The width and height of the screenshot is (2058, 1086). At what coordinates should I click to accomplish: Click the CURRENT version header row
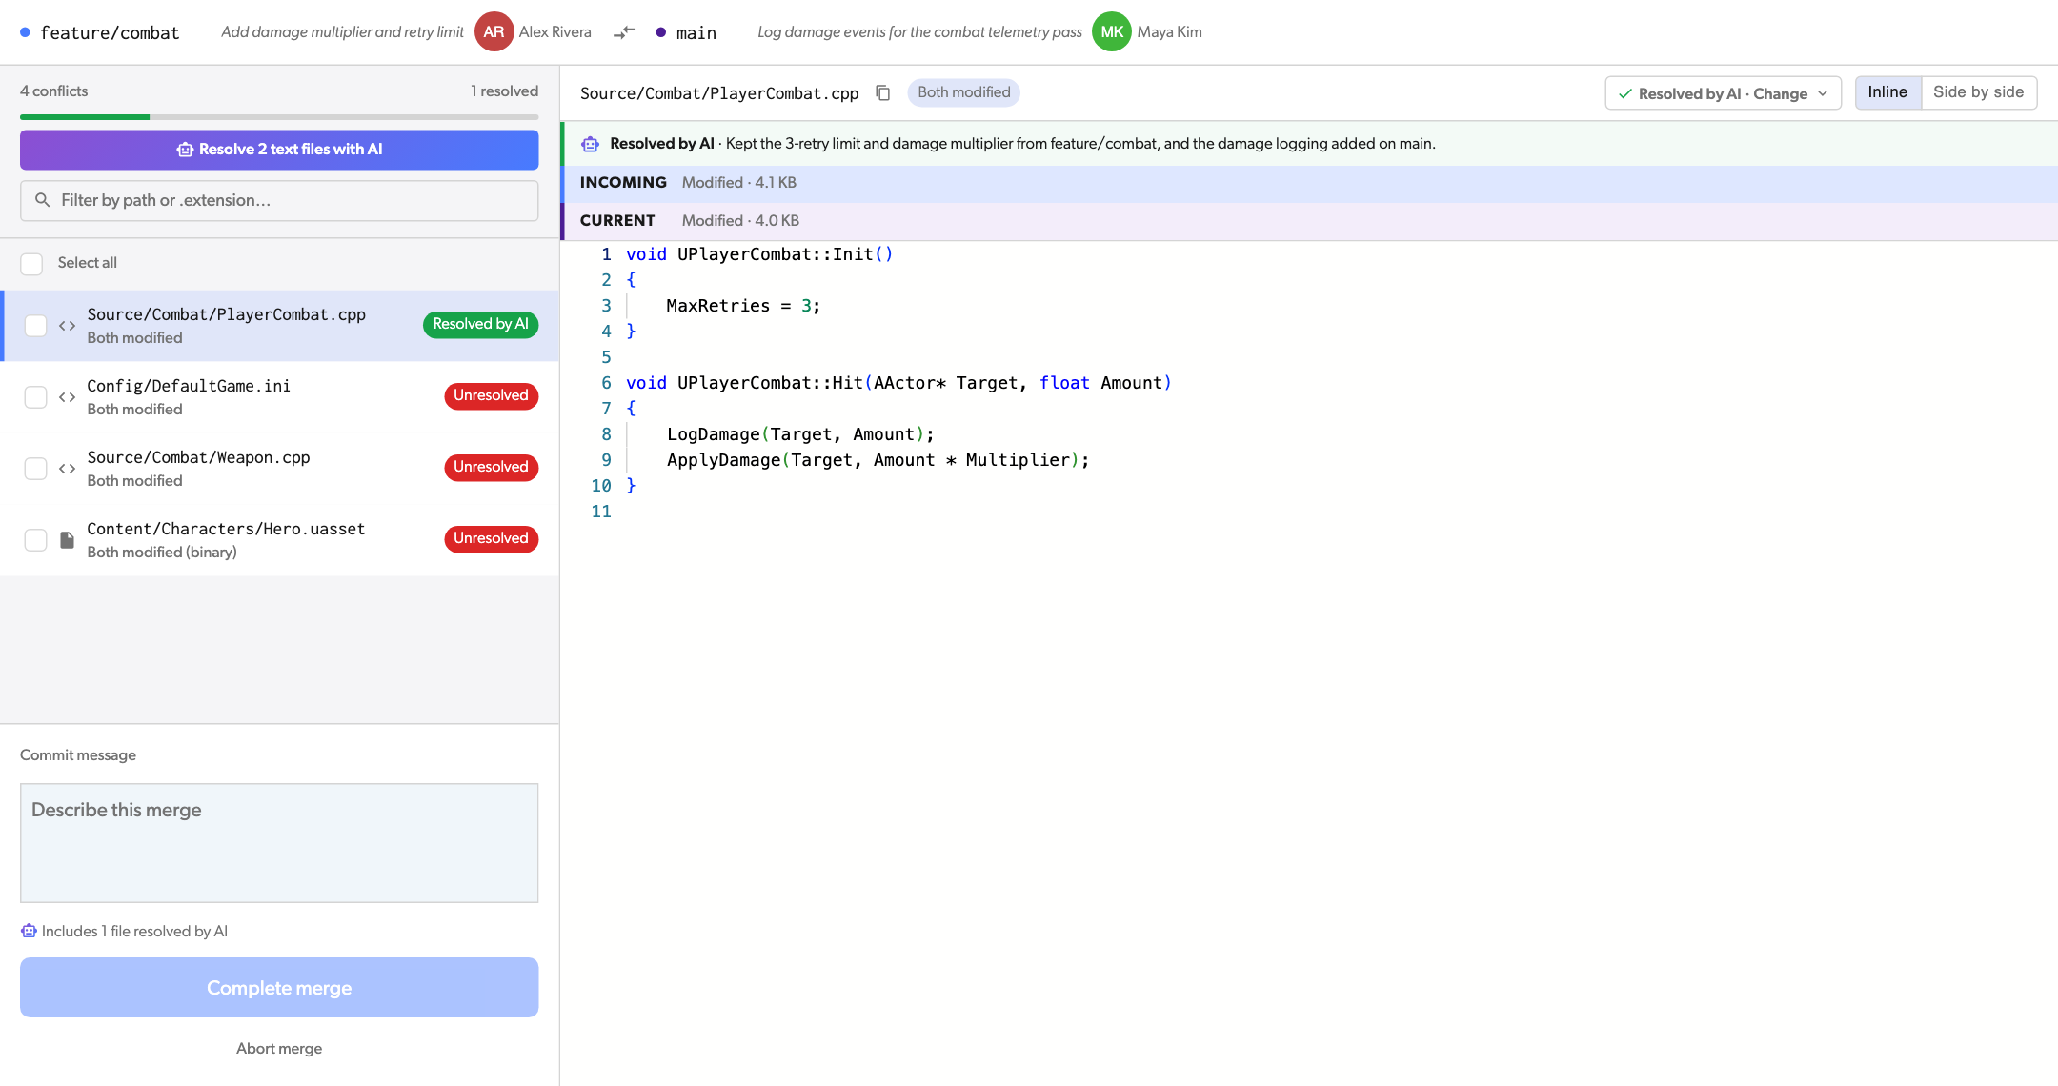pyautogui.click(x=1309, y=221)
